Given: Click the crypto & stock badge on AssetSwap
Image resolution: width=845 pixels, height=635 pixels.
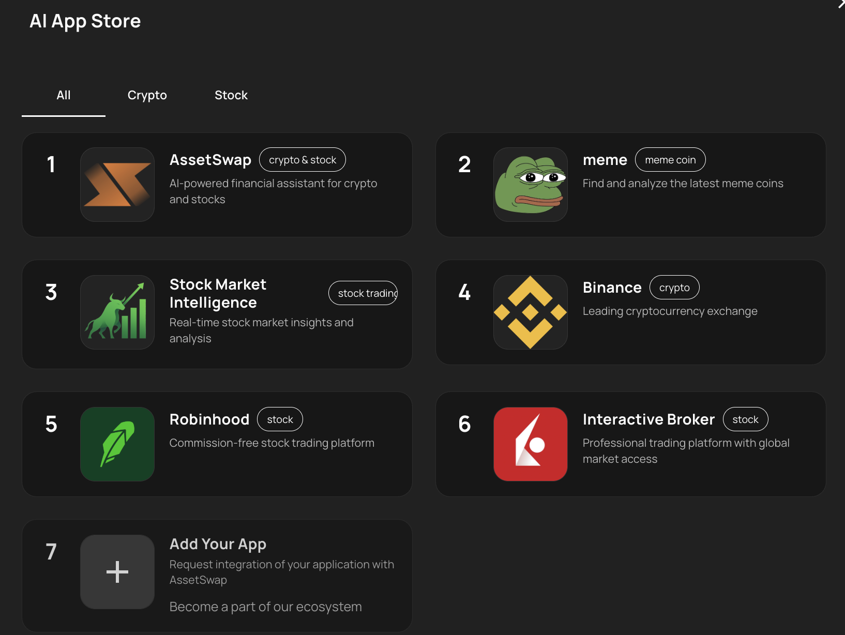Looking at the screenshot, I should click(302, 159).
